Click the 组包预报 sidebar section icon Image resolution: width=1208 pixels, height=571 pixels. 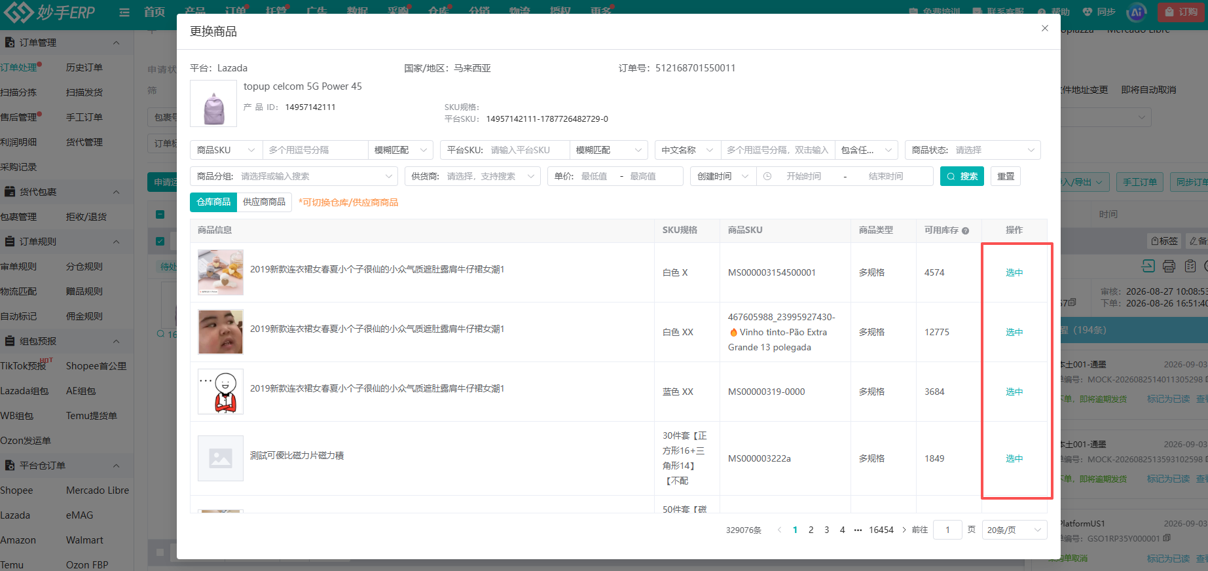point(10,341)
